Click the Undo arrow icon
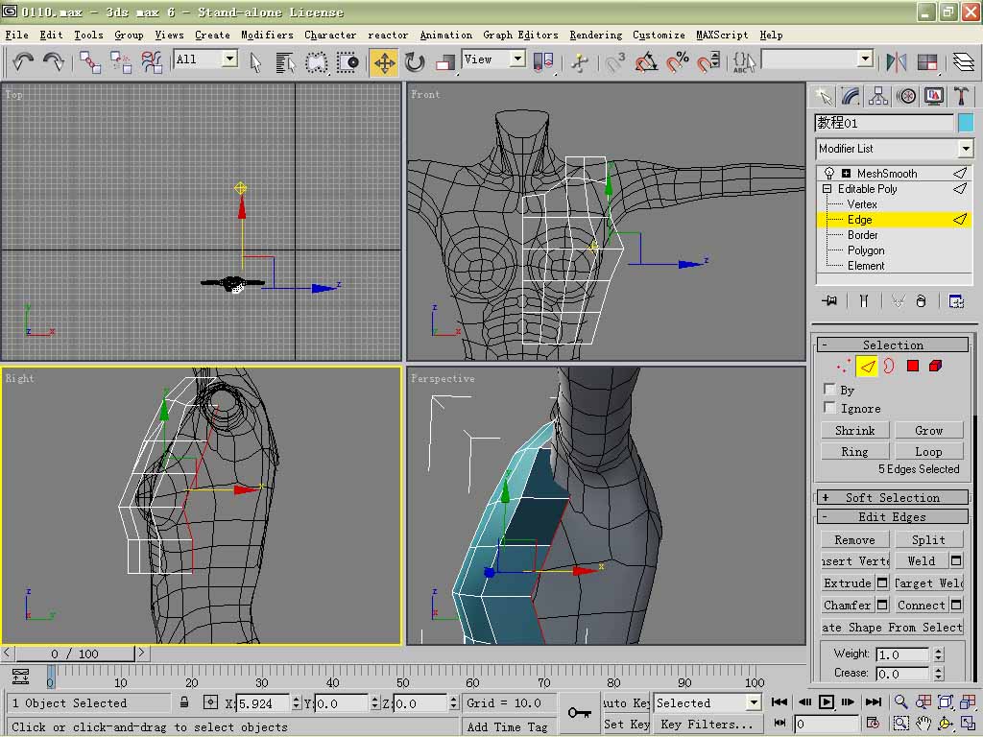 click(x=23, y=61)
